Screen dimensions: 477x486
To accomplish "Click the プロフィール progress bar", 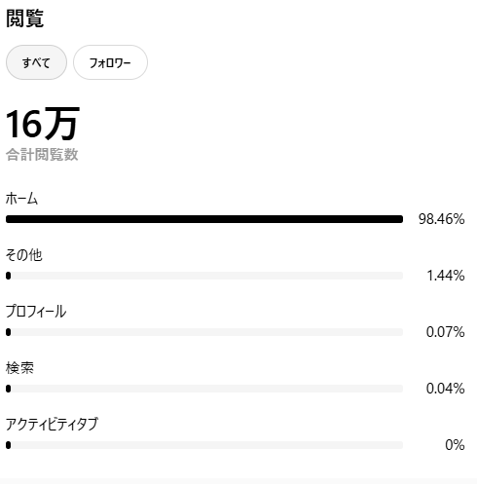I will click(204, 332).
